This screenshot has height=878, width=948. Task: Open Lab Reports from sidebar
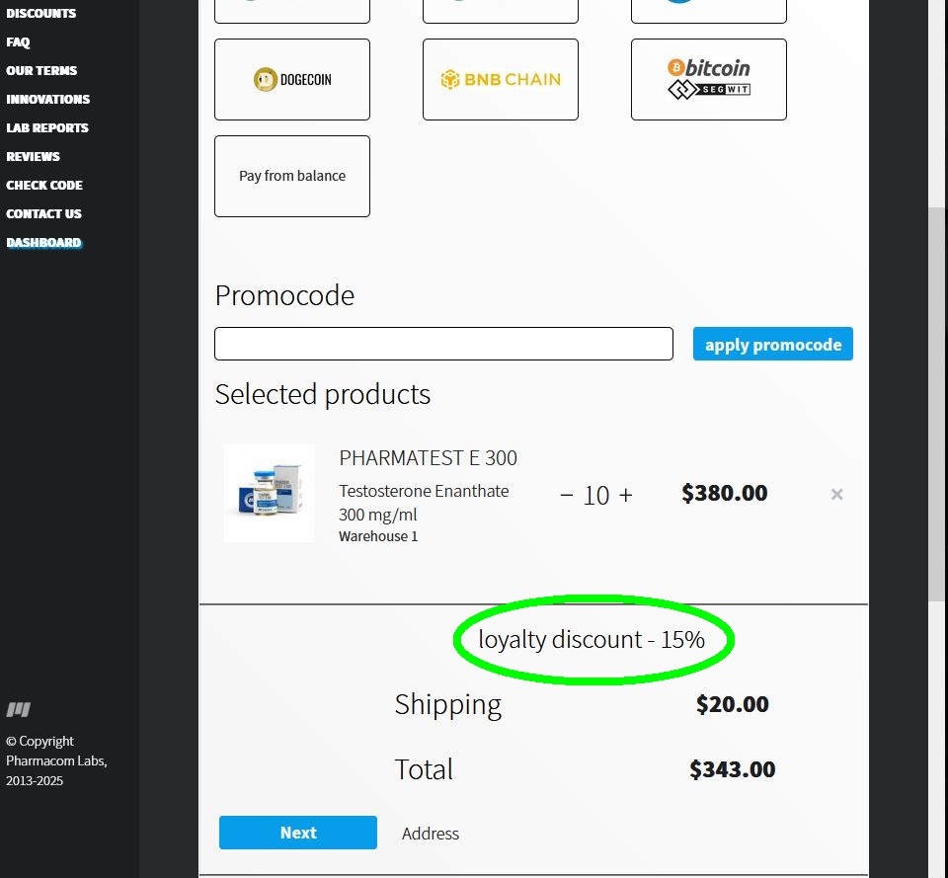tap(47, 128)
